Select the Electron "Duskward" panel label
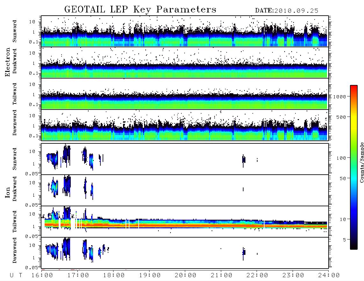This screenshot has height=281, width=364. (15, 61)
